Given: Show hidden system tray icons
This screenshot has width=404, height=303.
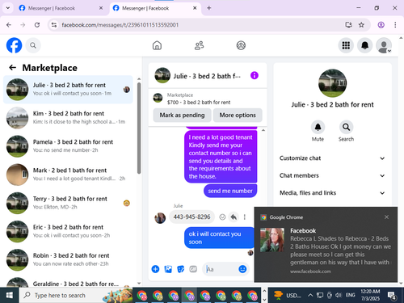Looking at the screenshot, I should pos(310,296).
